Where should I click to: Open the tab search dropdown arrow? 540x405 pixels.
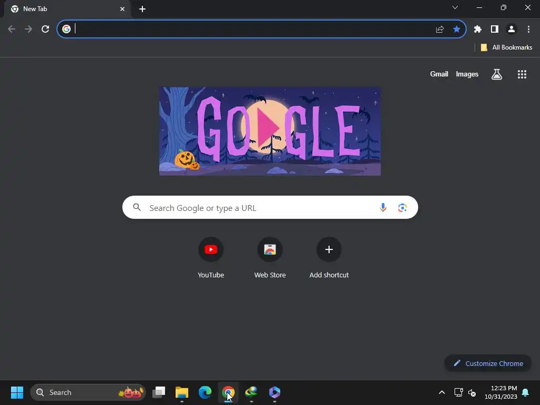(x=455, y=7)
